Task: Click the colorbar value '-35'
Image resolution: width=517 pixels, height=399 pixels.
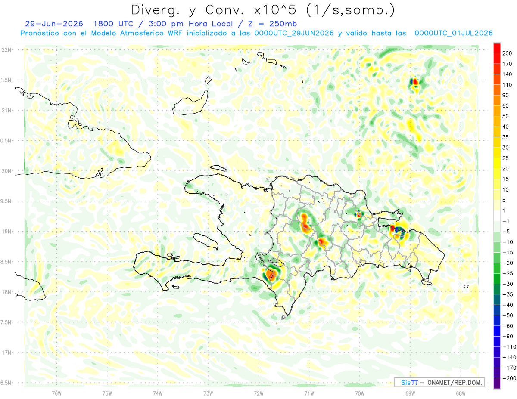Action: 508,294
